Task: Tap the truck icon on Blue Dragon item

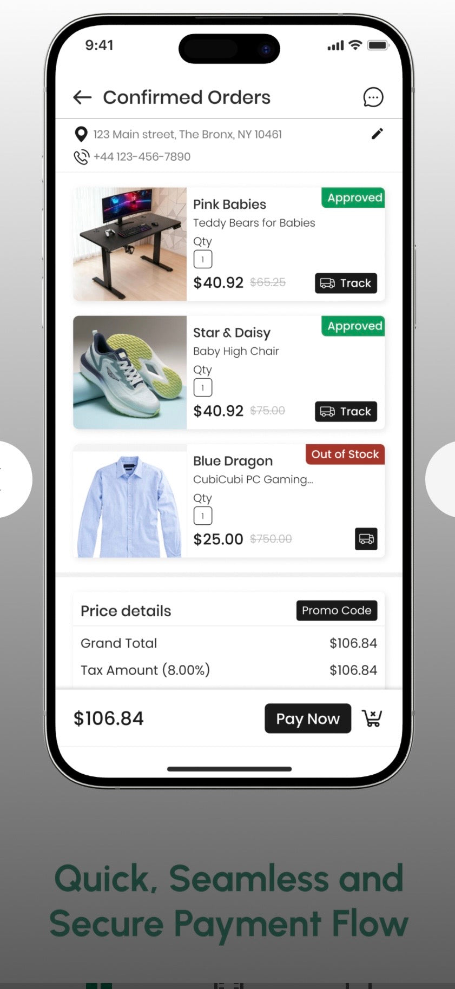Action: (366, 539)
